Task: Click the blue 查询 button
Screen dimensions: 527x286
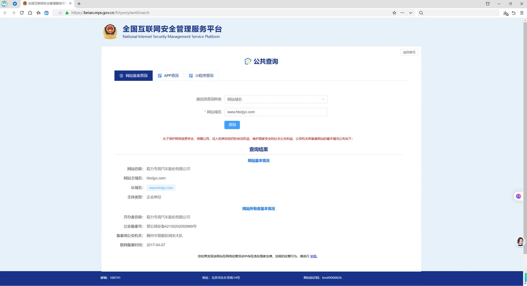Action: (232, 125)
